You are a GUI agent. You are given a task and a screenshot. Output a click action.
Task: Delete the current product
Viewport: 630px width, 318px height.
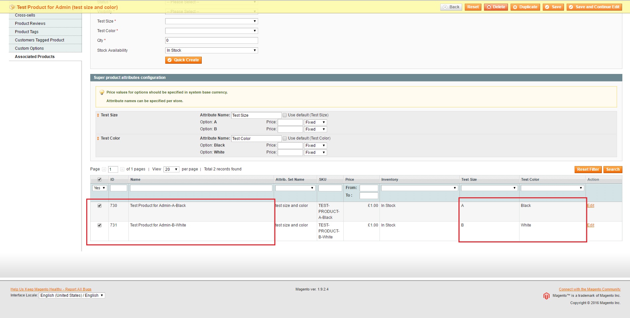tap(496, 7)
